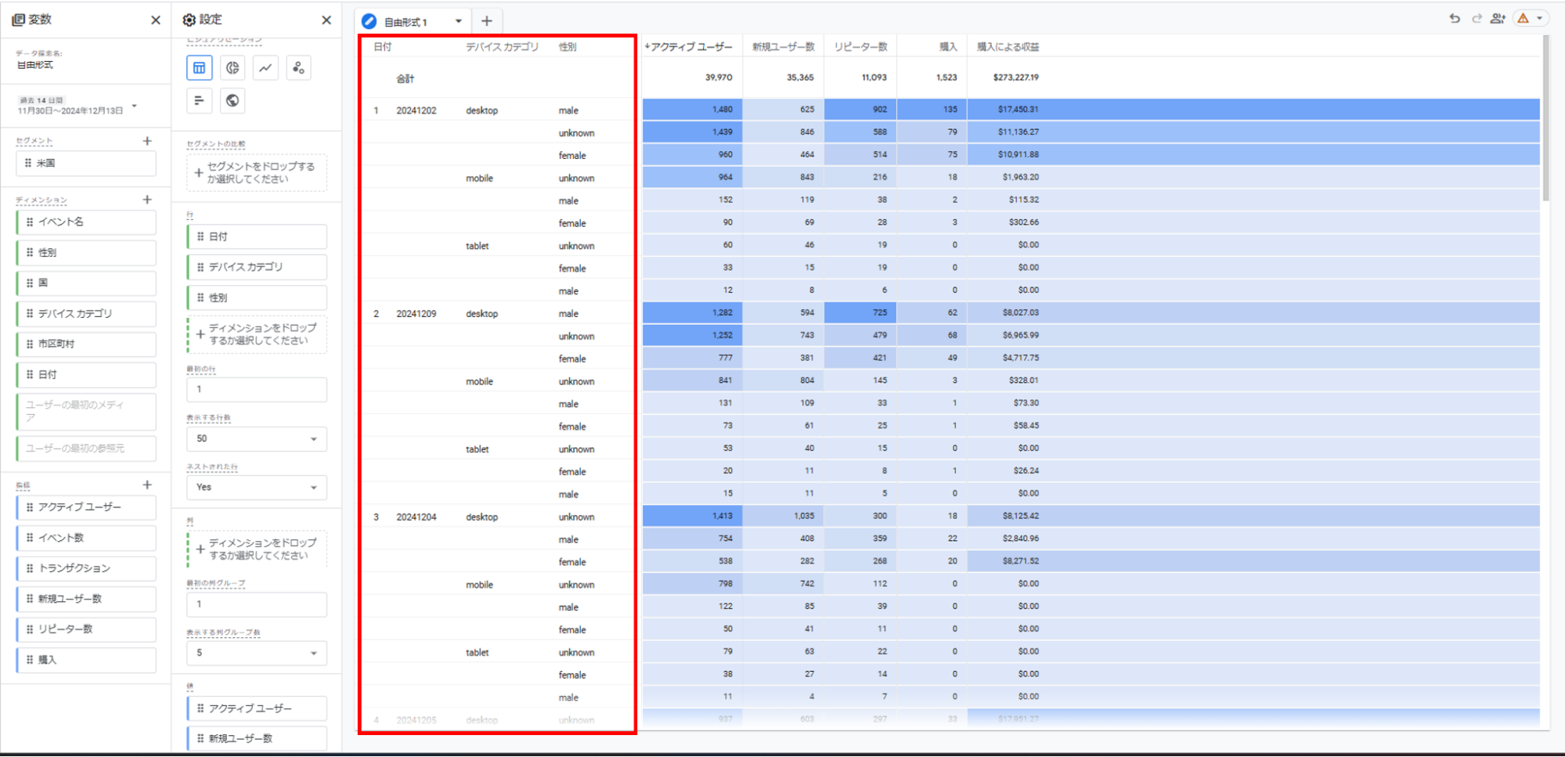
Task: Select リピーター数 metric chip
Action: (x=86, y=629)
